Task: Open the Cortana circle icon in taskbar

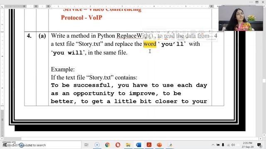Action: point(97,145)
